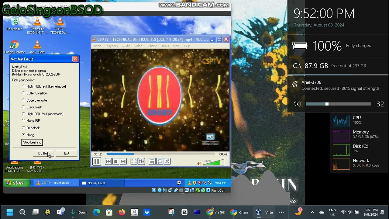Open the CPU usage graph
The width and height of the screenshot is (389, 219).
(341, 121)
